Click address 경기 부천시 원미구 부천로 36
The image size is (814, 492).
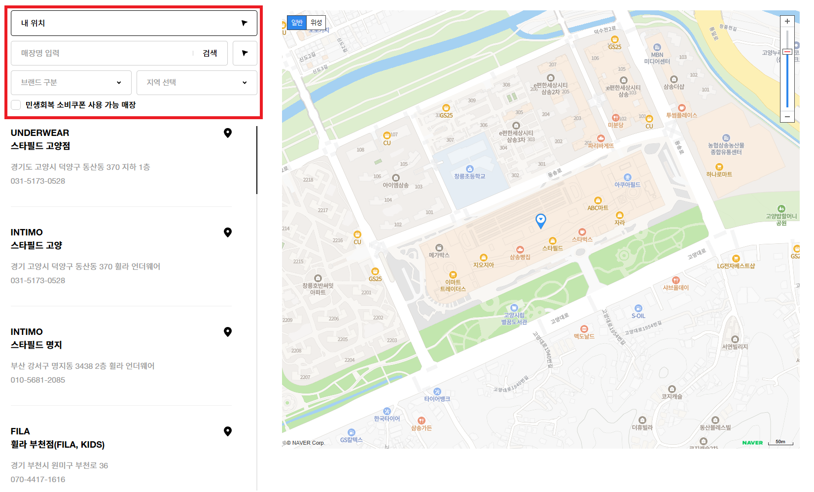pyautogui.click(x=60, y=465)
